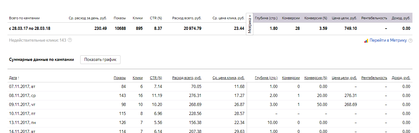Image resolution: width=419 pixels, height=133 pixels.
Task: Sort by Доход, руб. column header
Action: pos(401,78)
